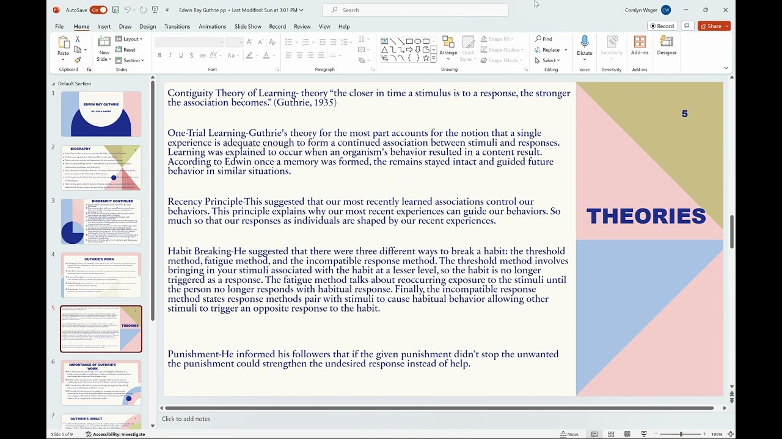Collapse the ribbon with the chevron

[x=726, y=68]
